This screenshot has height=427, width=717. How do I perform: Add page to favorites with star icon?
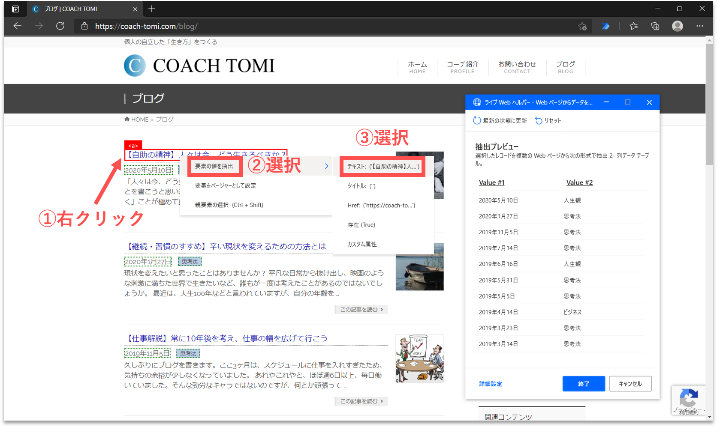click(x=582, y=26)
